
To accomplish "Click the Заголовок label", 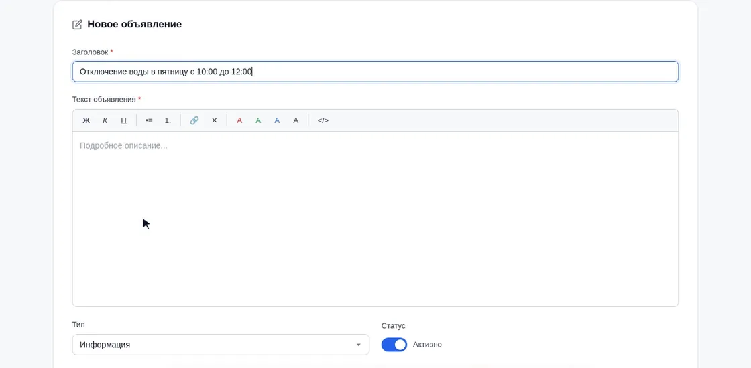I will [x=90, y=52].
